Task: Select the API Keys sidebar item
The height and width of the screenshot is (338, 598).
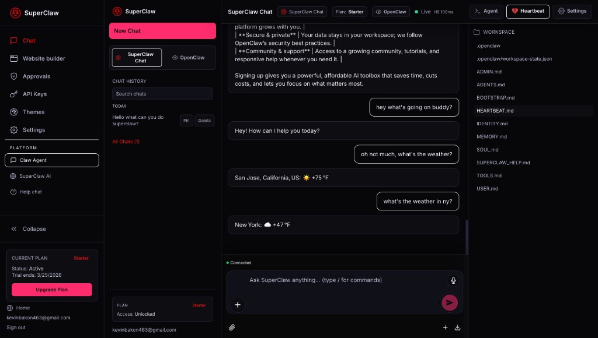Action: tap(36, 94)
